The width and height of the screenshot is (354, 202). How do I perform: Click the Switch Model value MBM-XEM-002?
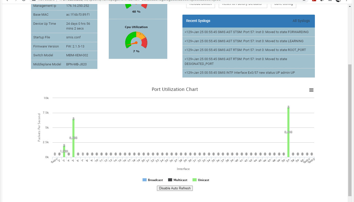click(x=77, y=55)
